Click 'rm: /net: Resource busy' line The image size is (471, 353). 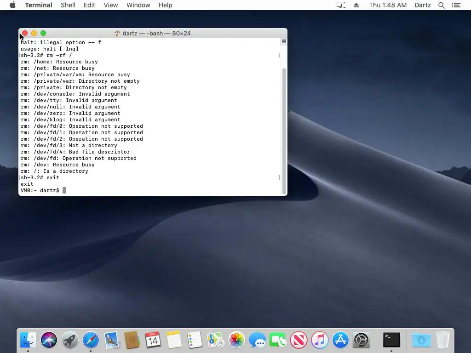[x=57, y=68]
